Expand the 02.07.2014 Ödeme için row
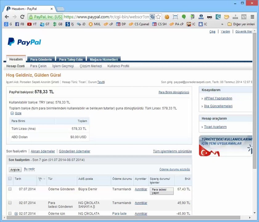 click(x=16, y=214)
